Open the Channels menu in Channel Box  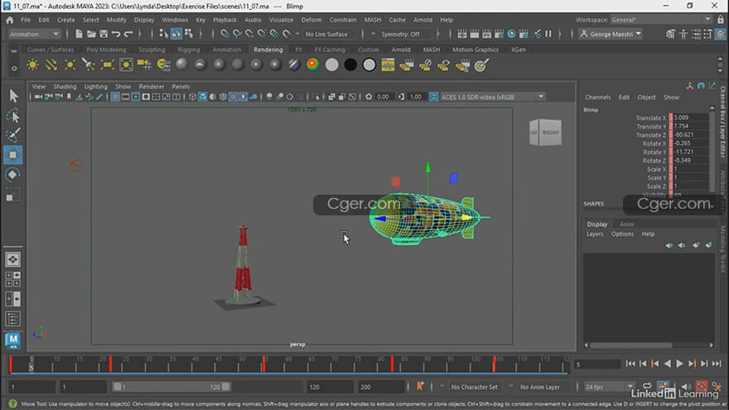(597, 97)
